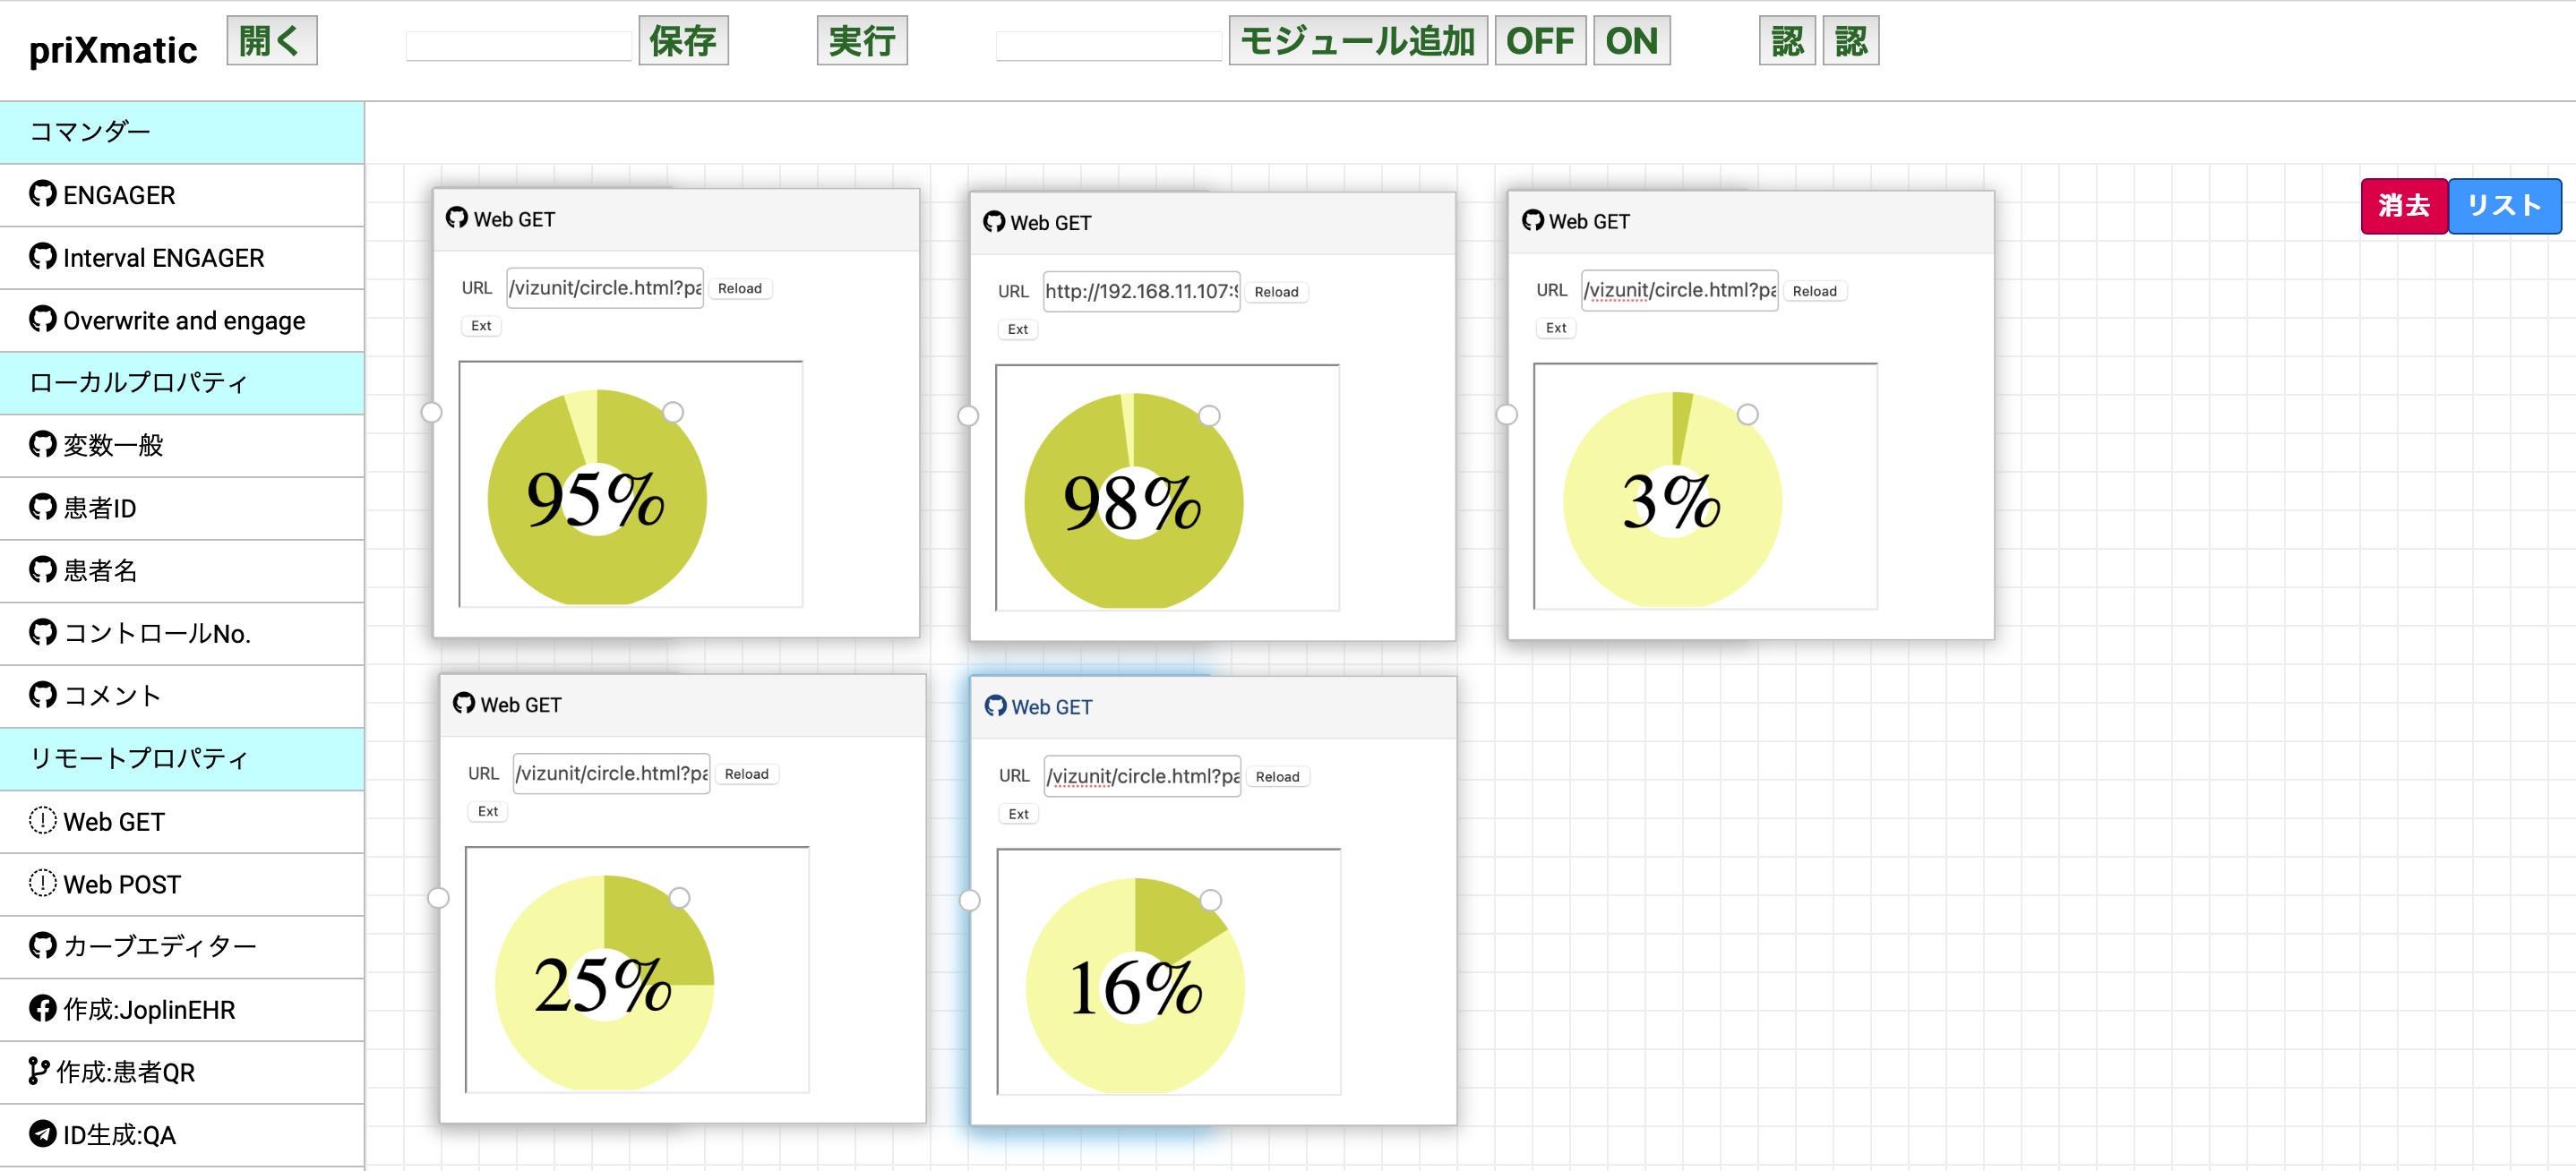The image size is (2576, 1171).
Task: Click the 保存 button
Action: [684, 41]
